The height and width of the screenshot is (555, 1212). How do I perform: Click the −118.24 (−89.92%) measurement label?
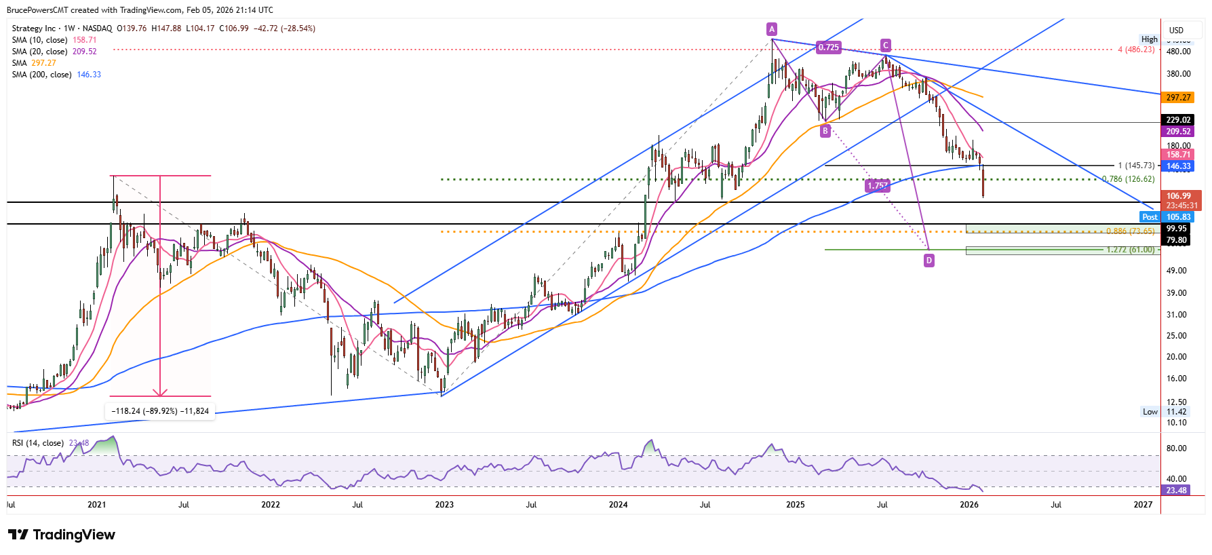160,411
